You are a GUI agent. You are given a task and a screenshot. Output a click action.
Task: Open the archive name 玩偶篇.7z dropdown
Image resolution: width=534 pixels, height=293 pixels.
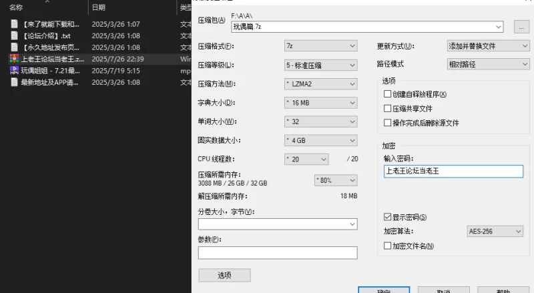(x=498, y=27)
